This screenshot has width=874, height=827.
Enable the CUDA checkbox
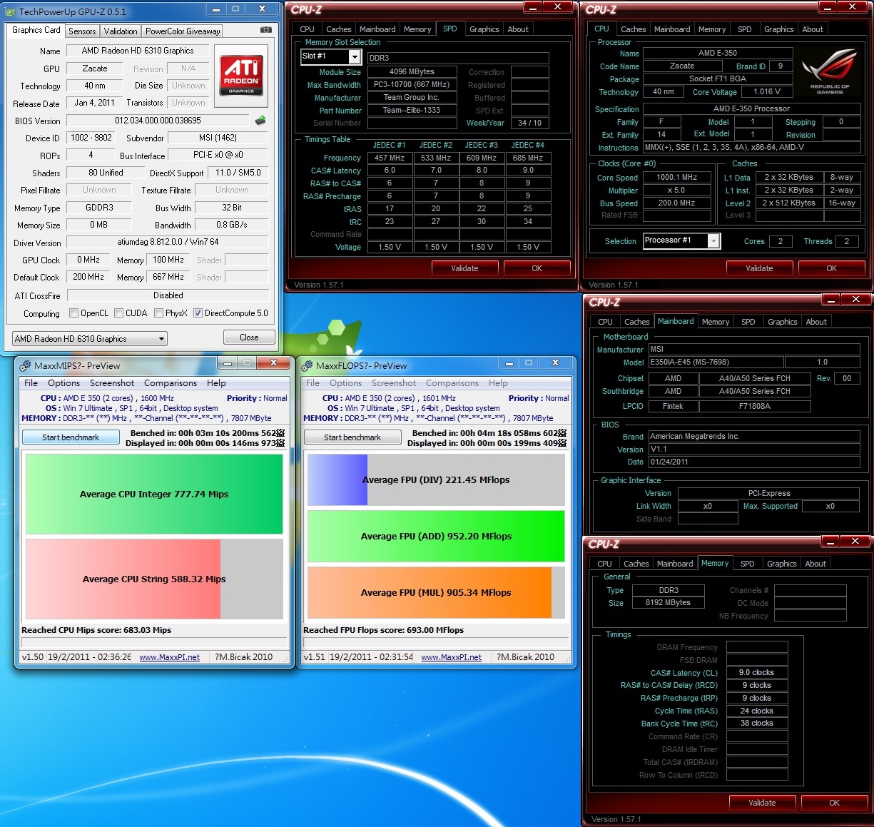pyautogui.click(x=118, y=313)
